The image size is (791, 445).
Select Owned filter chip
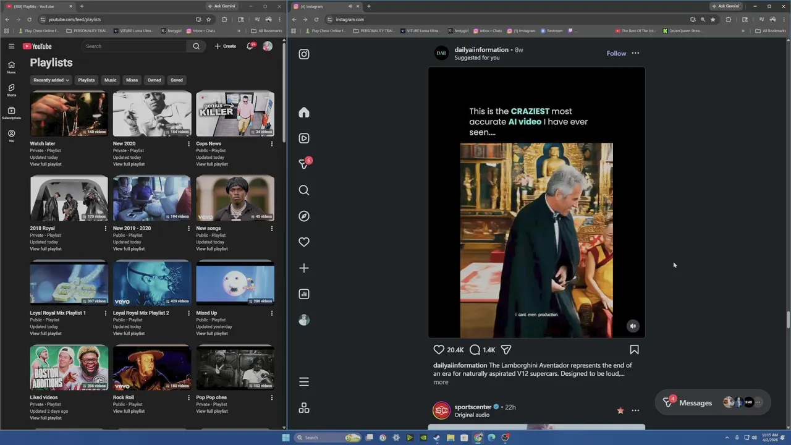[154, 80]
